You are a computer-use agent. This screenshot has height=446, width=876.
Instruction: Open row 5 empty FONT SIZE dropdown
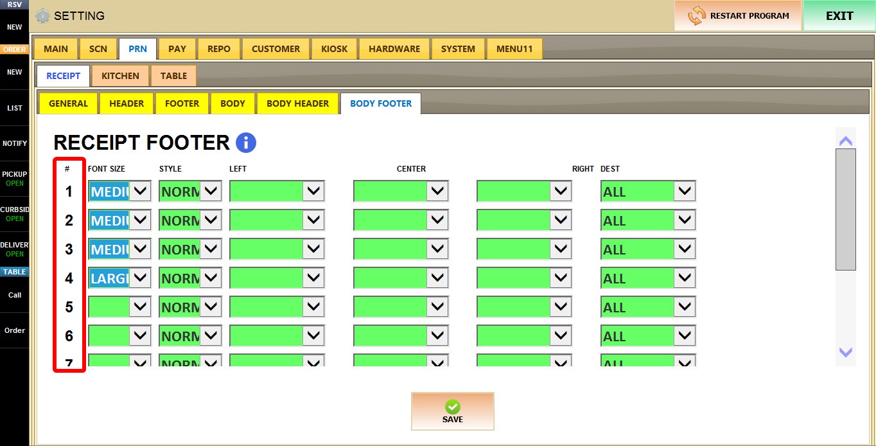(x=141, y=307)
